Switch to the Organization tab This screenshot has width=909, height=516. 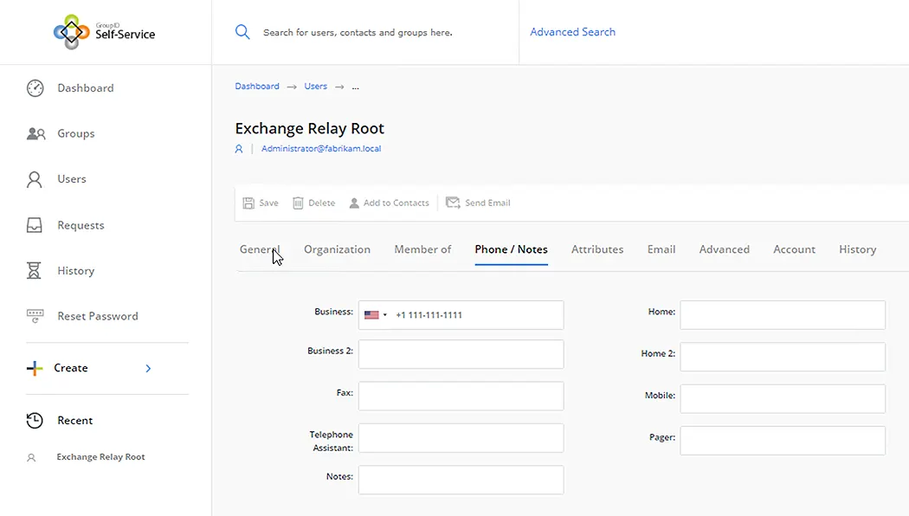click(337, 249)
